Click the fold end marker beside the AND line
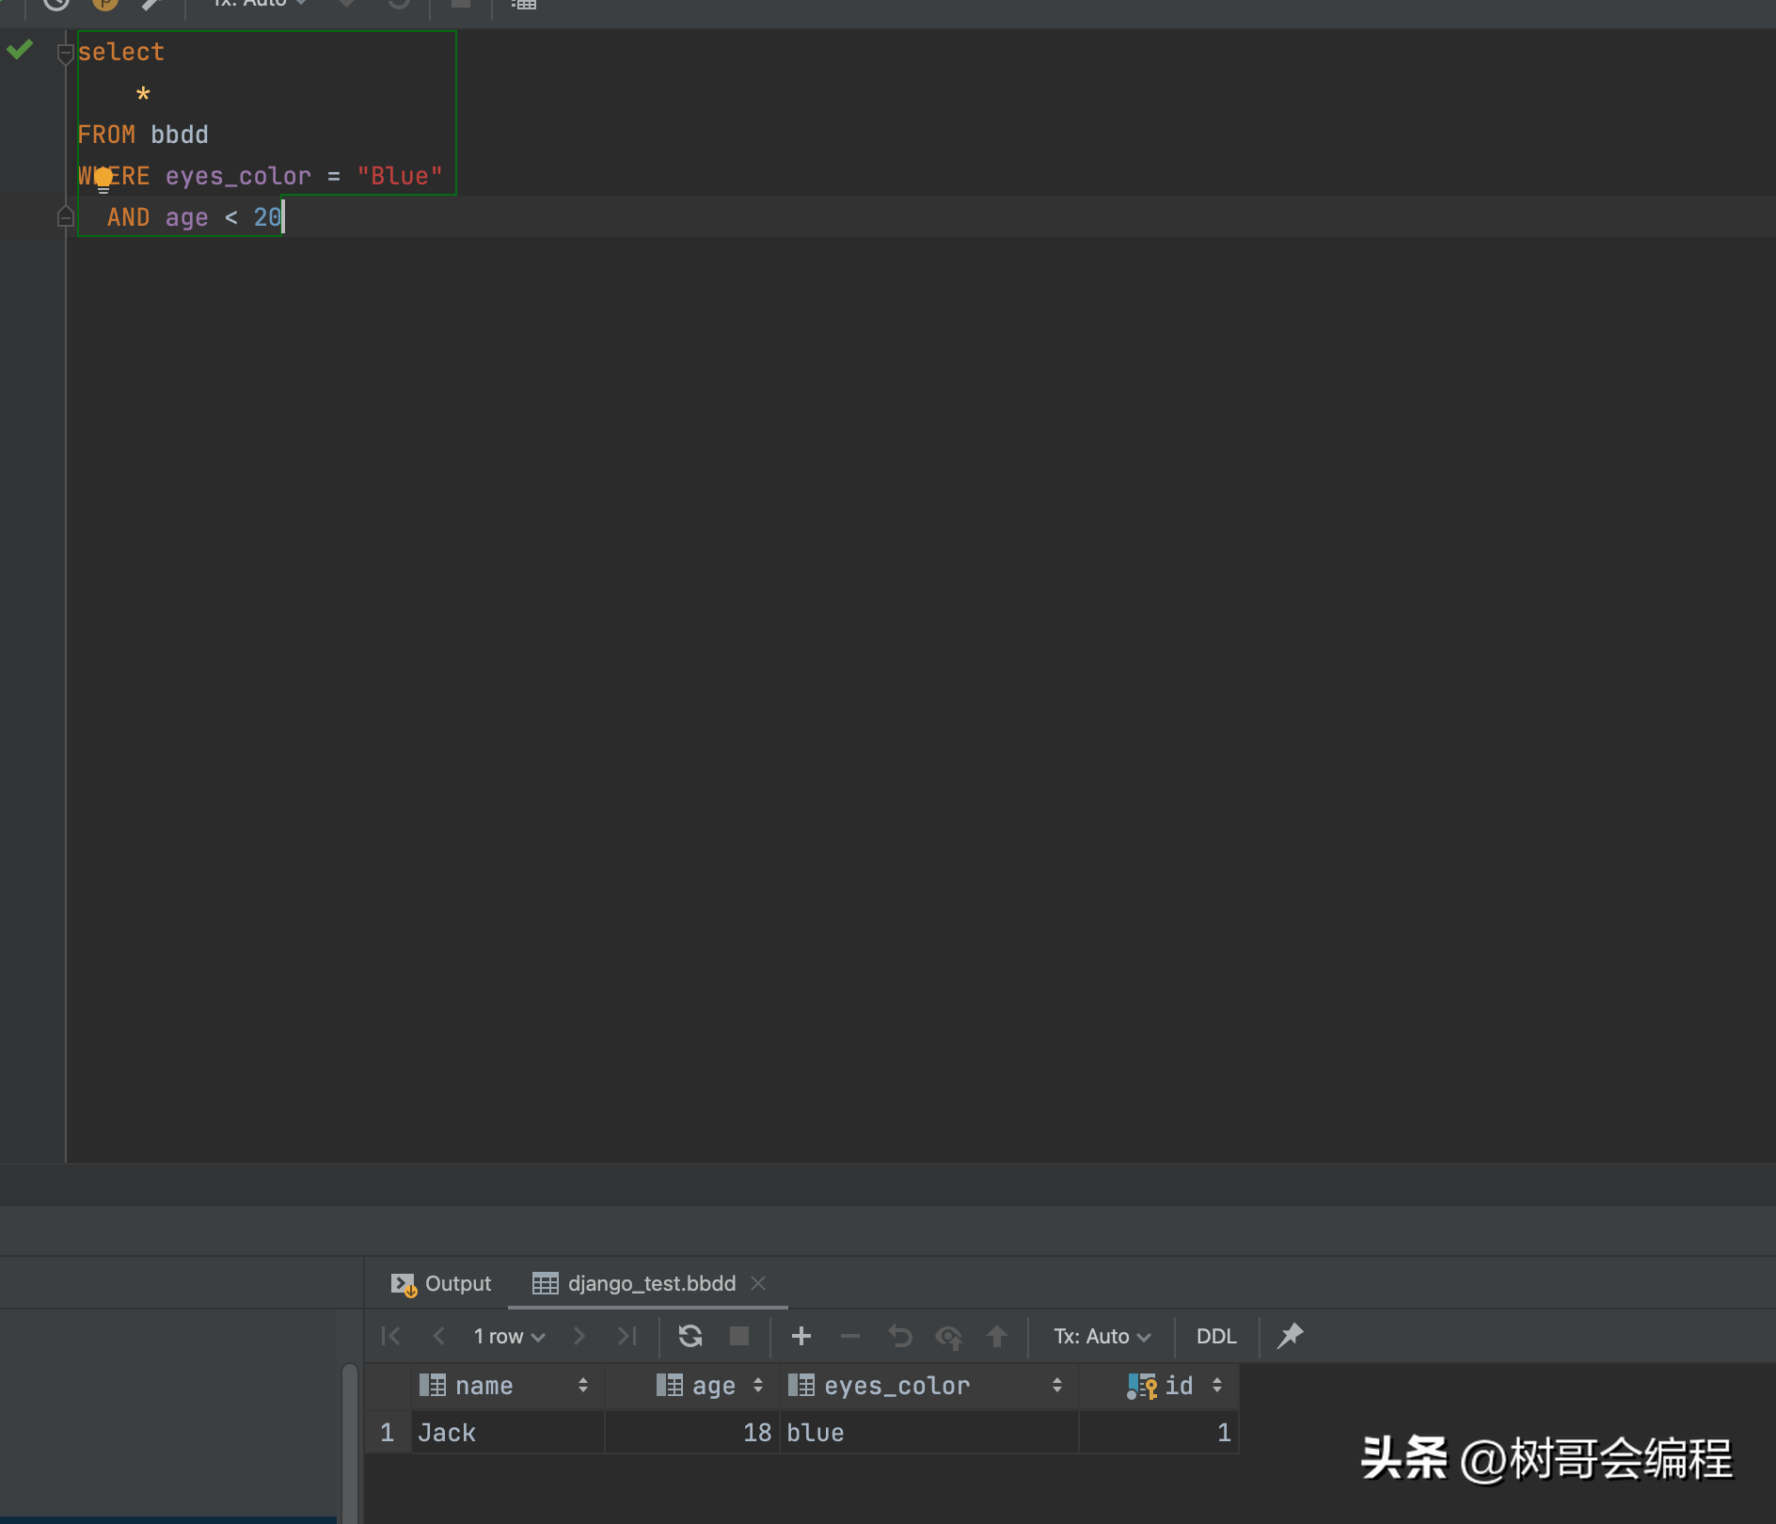This screenshot has width=1776, height=1524. [x=65, y=217]
